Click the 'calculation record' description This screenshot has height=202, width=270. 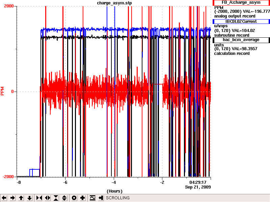pyautogui.click(x=232, y=54)
